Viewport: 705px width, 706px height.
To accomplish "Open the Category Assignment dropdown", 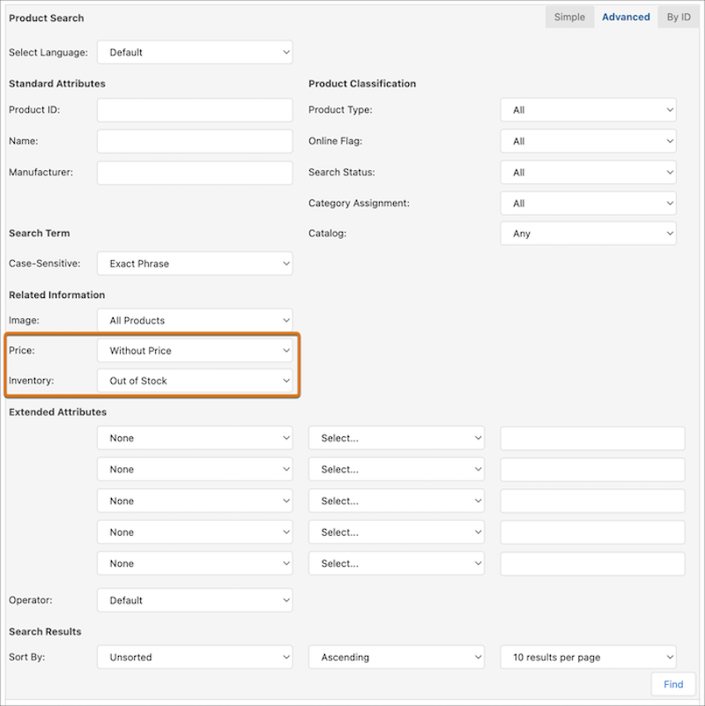I will [588, 204].
